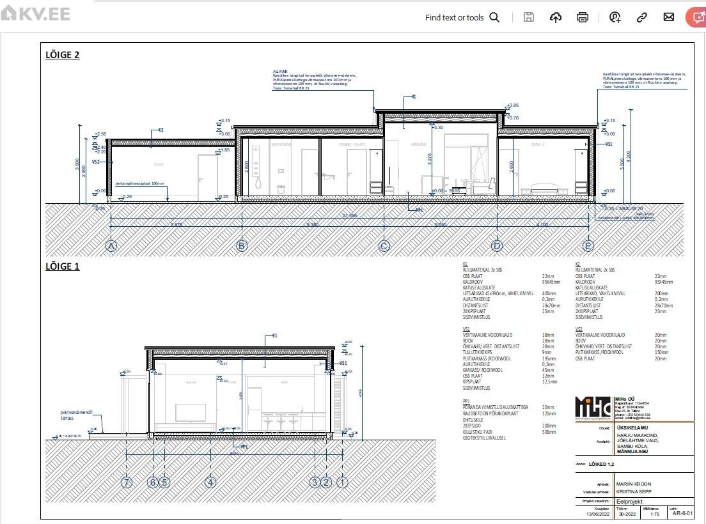
Task: Print the document using the printer icon
Action: coord(583,17)
